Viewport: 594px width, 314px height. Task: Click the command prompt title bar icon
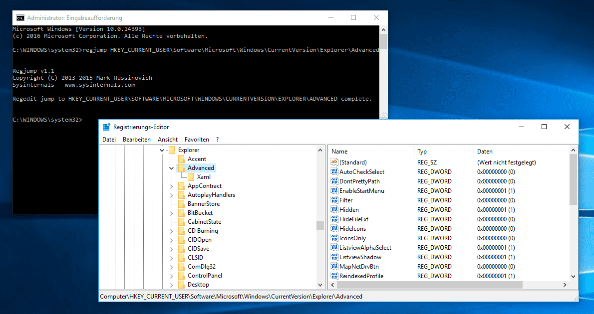20,18
